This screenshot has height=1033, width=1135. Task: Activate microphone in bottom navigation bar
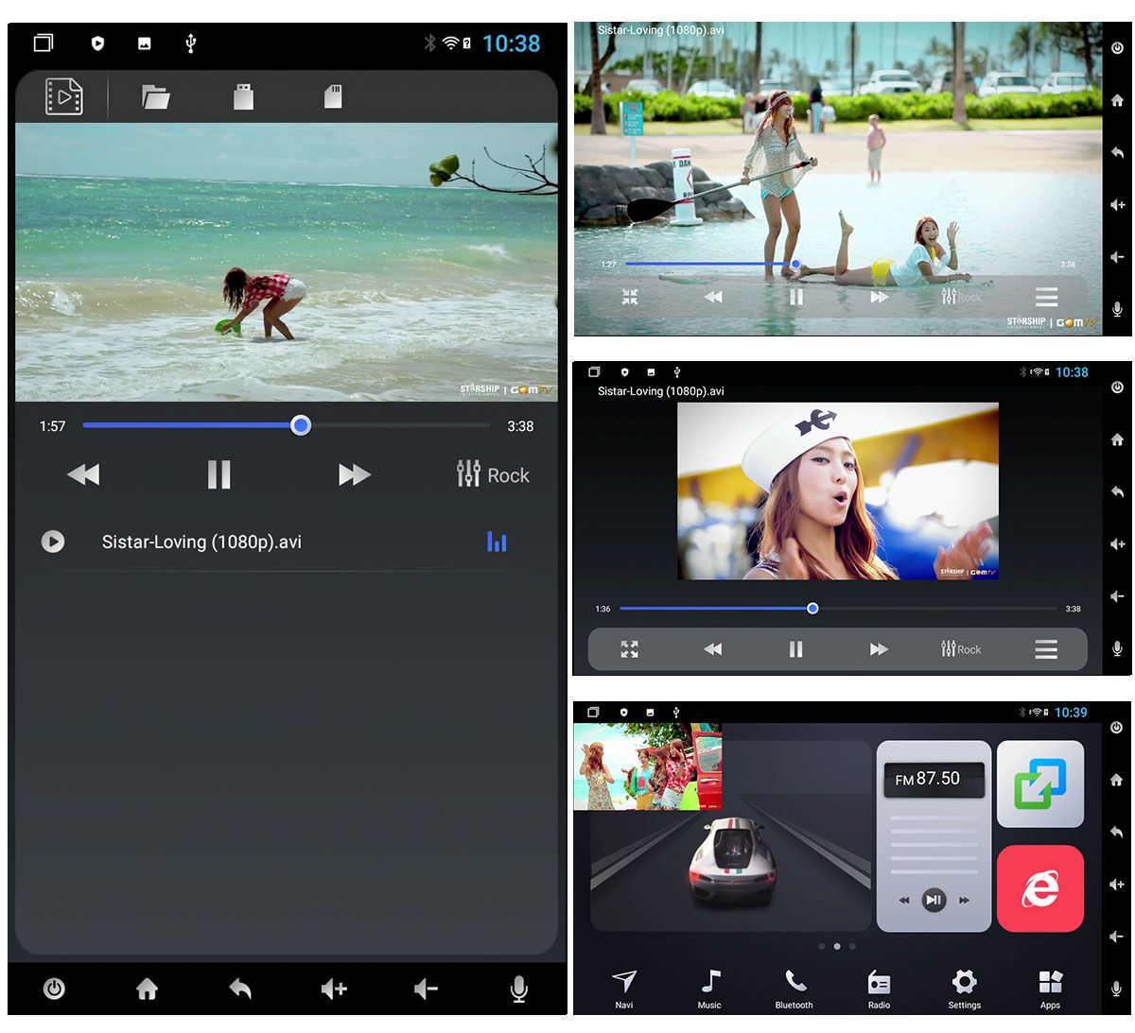(x=518, y=990)
